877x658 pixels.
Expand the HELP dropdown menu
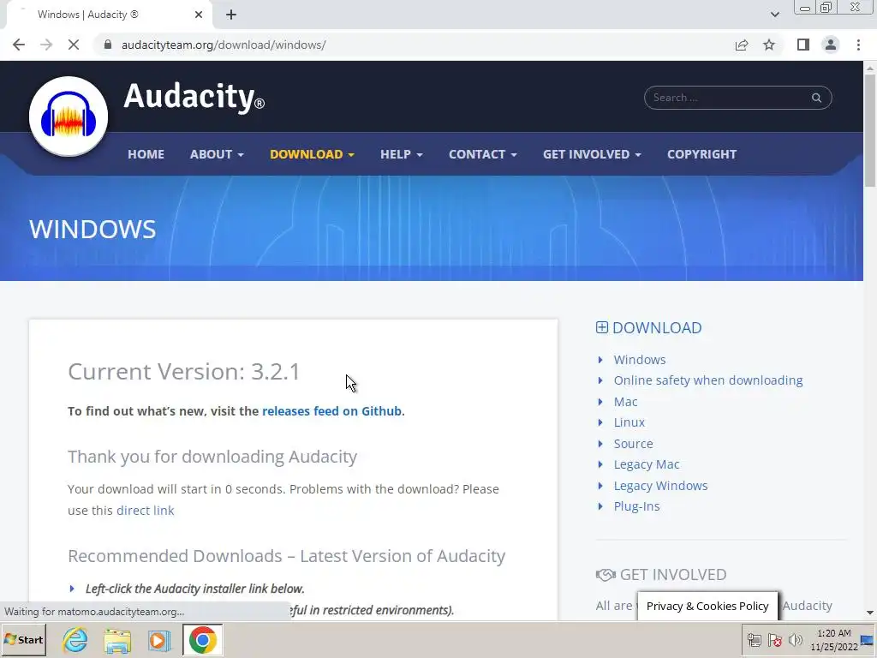(402, 154)
